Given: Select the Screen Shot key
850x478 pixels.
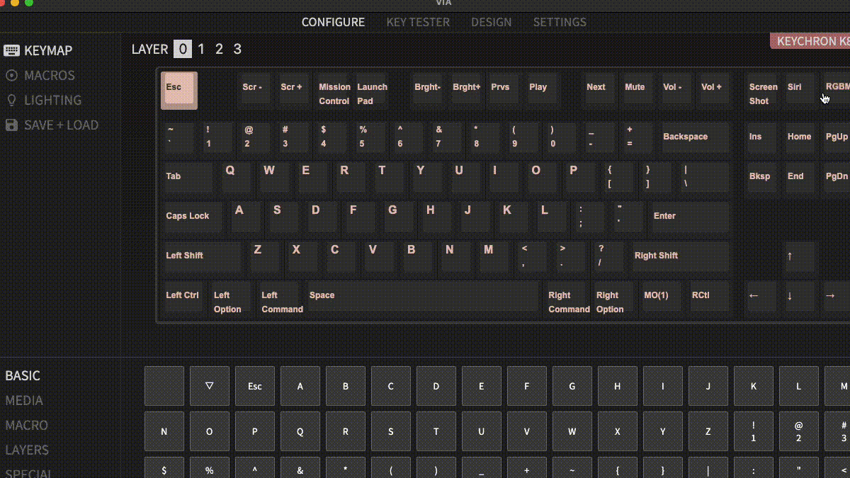Looking at the screenshot, I should (x=763, y=90).
